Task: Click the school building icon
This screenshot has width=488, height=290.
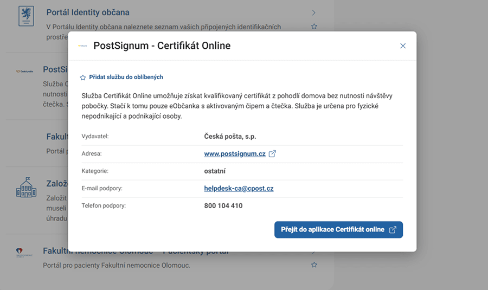Action: click(x=25, y=188)
